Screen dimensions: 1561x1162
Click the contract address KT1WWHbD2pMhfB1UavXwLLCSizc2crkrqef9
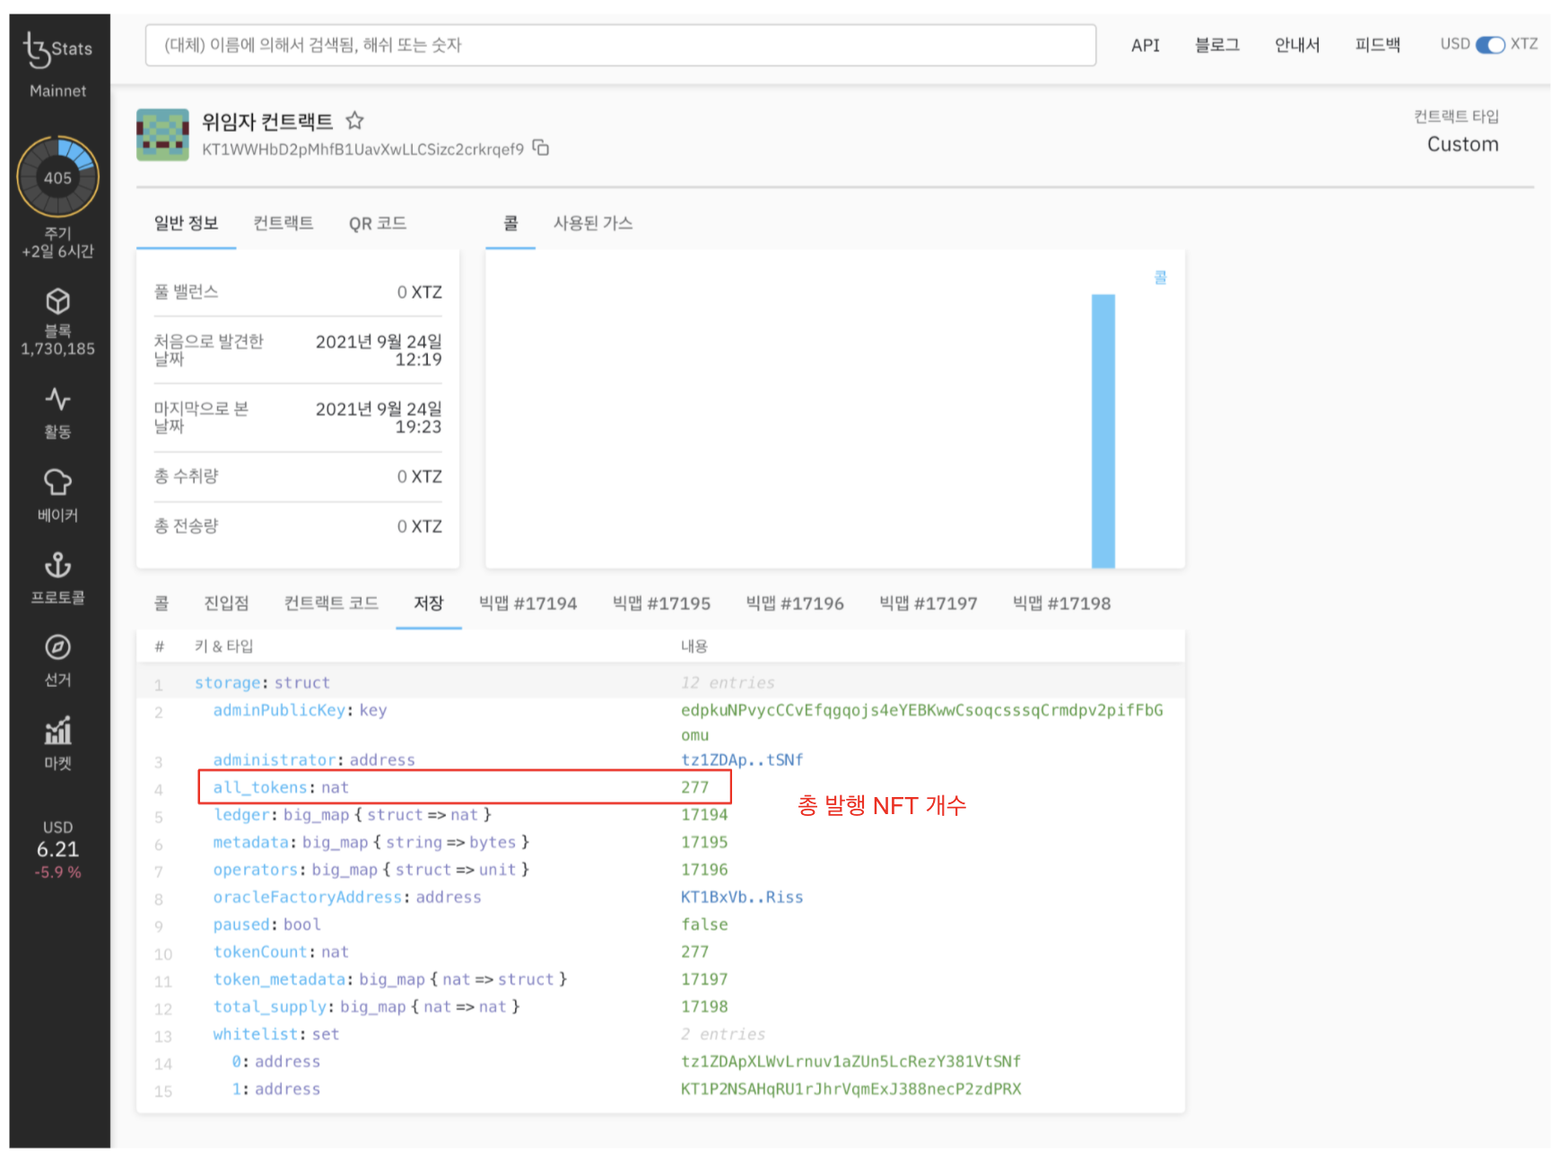[x=362, y=149]
